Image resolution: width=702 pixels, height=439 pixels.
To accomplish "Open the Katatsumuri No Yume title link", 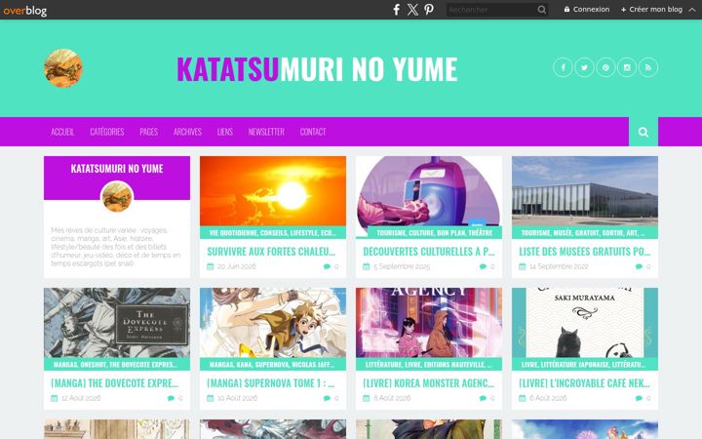I will pyautogui.click(x=317, y=69).
